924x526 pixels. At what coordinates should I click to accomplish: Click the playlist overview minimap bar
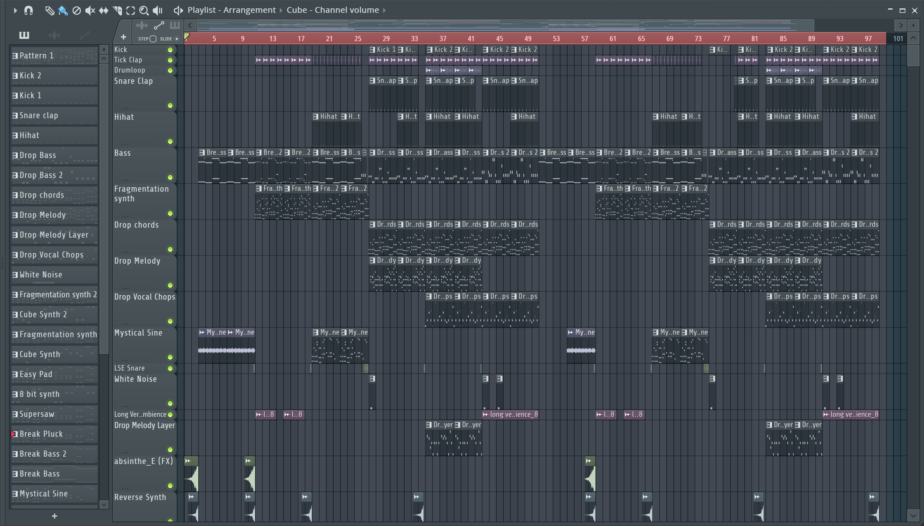(505, 25)
